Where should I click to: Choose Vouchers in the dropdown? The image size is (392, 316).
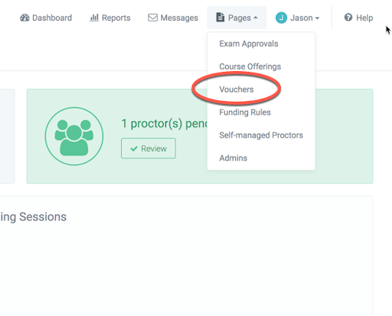click(237, 90)
